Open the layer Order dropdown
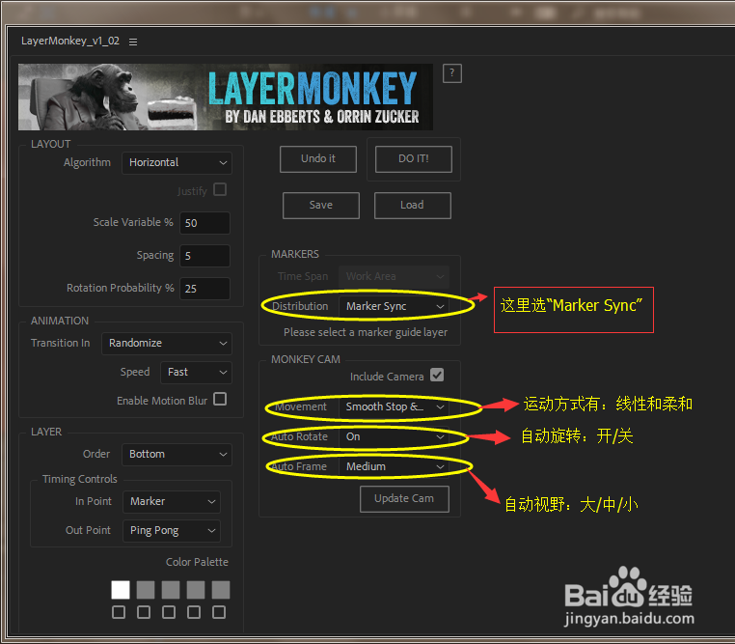The image size is (735, 644). tap(177, 455)
